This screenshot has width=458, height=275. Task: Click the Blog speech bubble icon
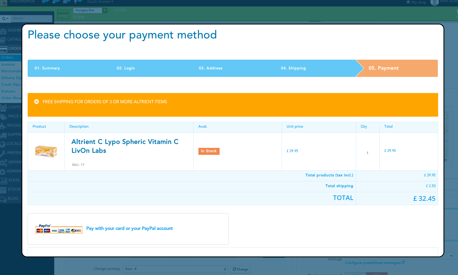coord(3,199)
